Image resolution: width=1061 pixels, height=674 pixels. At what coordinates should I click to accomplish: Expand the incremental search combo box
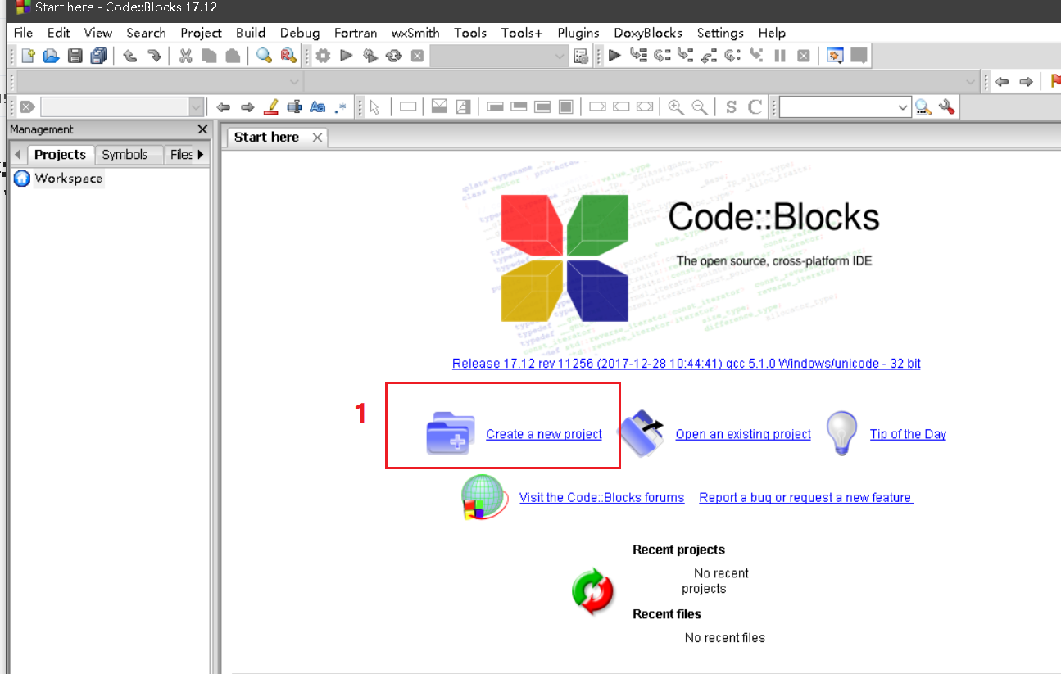pos(196,106)
